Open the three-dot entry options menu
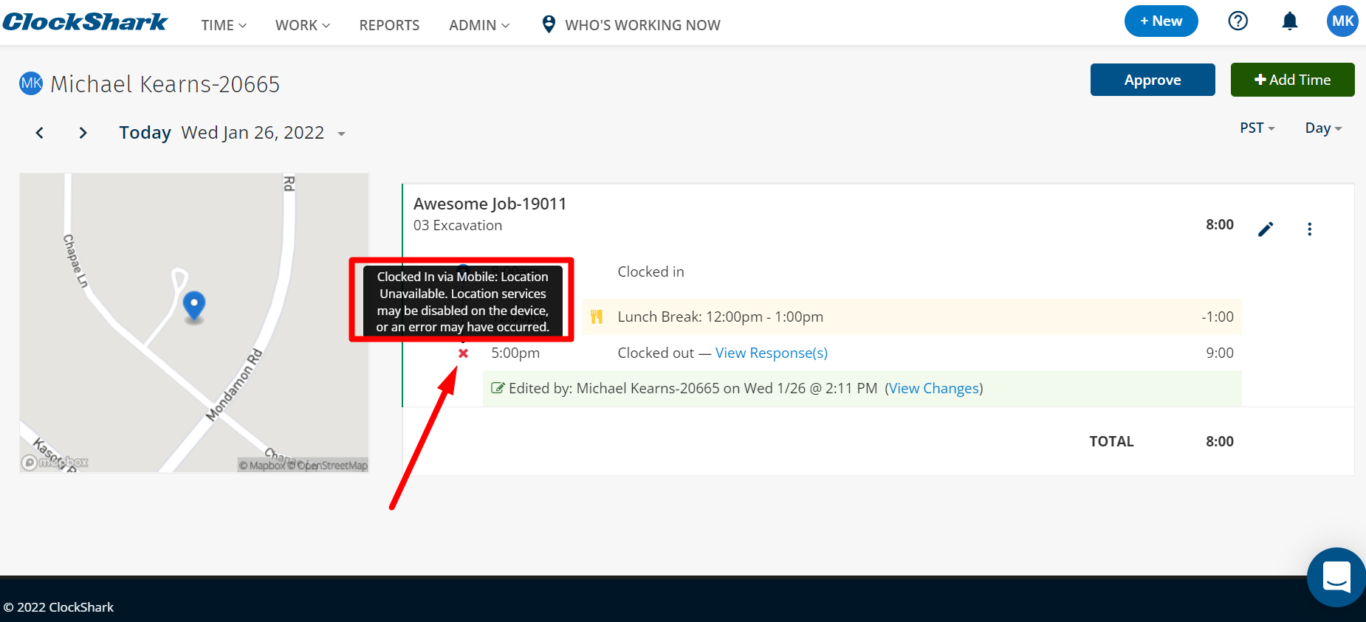Image resolution: width=1366 pixels, height=622 pixels. tap(1309, 229)
